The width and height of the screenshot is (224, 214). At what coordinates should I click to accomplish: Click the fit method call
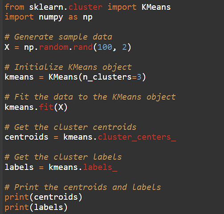pos(46,107)
